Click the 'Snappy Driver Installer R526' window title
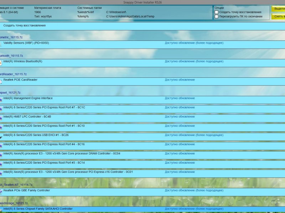Viewport: 285px width, 213px height. click(142, 2)
